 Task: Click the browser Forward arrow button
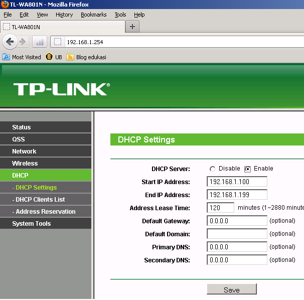point(23,42)
